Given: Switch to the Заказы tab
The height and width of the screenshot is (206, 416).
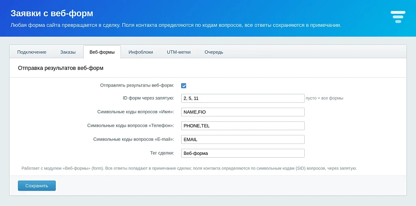Looking at the screenshot, I should pyautogui.click(x=68, y=52).
